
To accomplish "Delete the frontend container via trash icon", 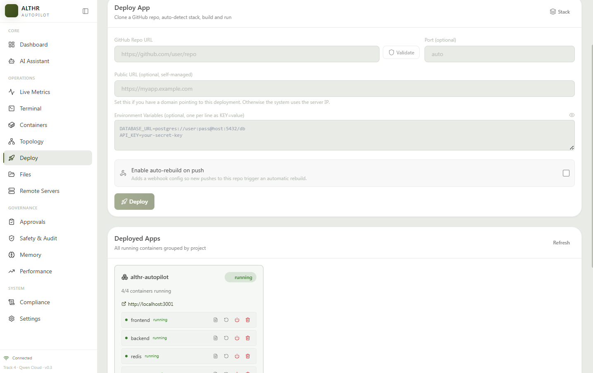I will coord(248,320).
